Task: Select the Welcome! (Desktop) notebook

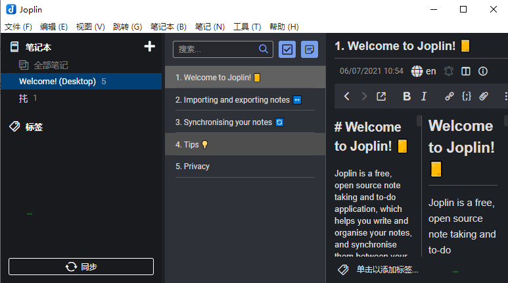Action: (x=81, y=81)
